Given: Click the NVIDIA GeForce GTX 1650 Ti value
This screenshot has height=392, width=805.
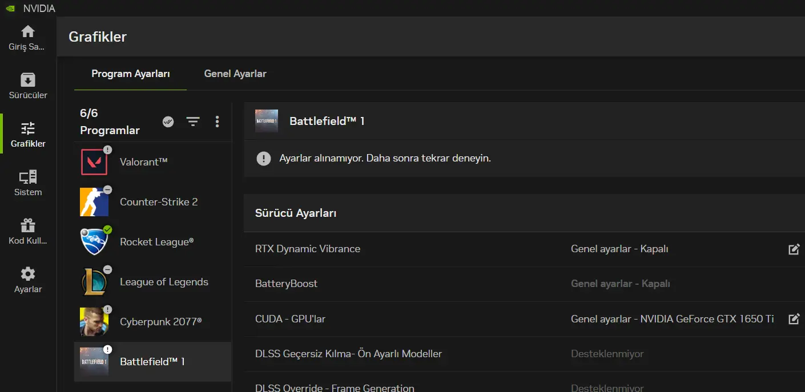Looking at the screenshot, I should [x=673, y=319].
